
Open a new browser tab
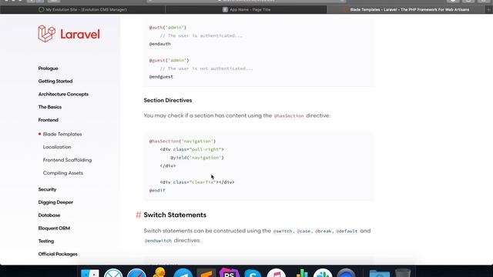pyautogui.click(x=489, y=9)
